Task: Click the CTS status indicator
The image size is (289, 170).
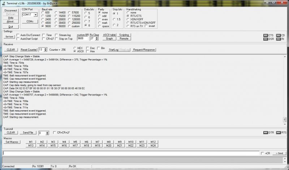Action: click(266, 35)
